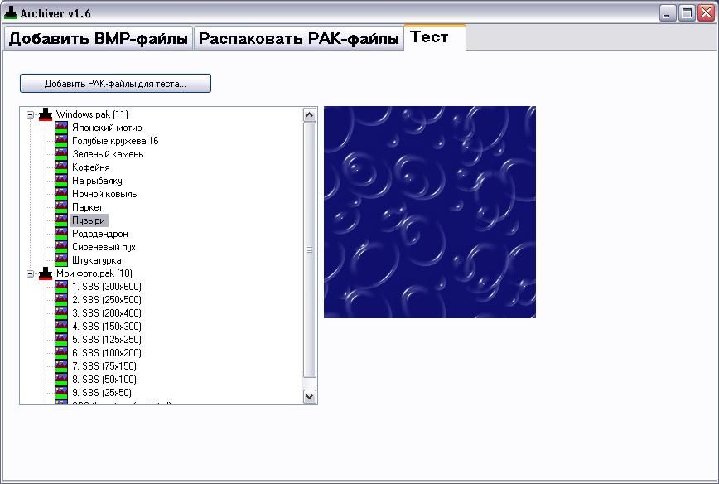The height and width of the screenshot is (484, 719).
Task: Click the image icon next to Кофейня
Action: pyautogui.click(x=60, y=167)
